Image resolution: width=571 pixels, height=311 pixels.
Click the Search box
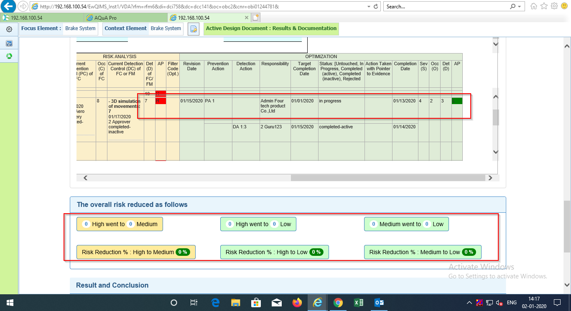point(446,6)
